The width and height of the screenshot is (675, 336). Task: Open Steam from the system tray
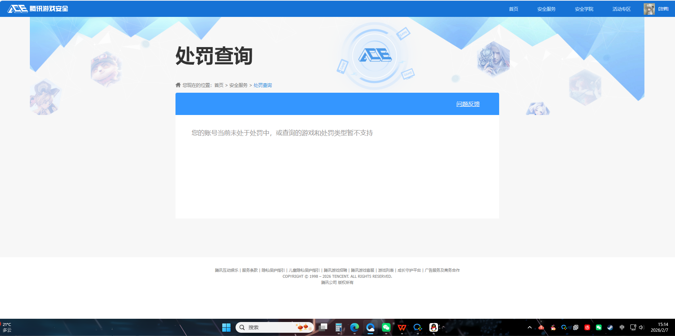point(610,327)
